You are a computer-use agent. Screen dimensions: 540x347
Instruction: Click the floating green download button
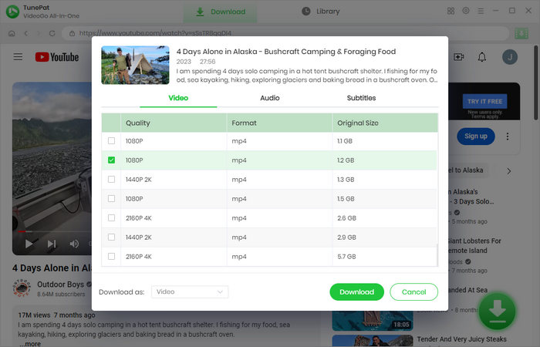(x=497, y=311)
